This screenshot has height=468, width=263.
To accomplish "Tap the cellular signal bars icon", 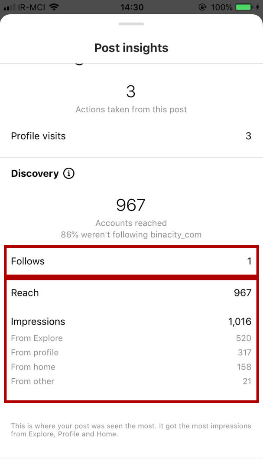I will pos(9,7).
